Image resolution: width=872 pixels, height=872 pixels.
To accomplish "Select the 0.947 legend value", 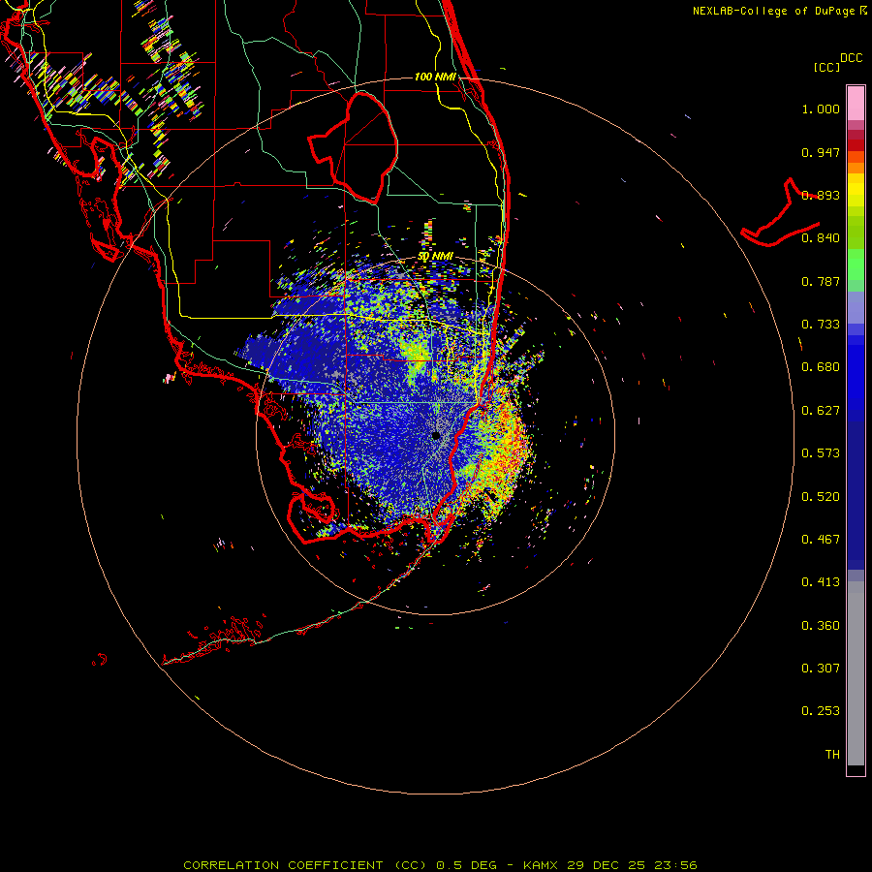I will coord(821,152).
